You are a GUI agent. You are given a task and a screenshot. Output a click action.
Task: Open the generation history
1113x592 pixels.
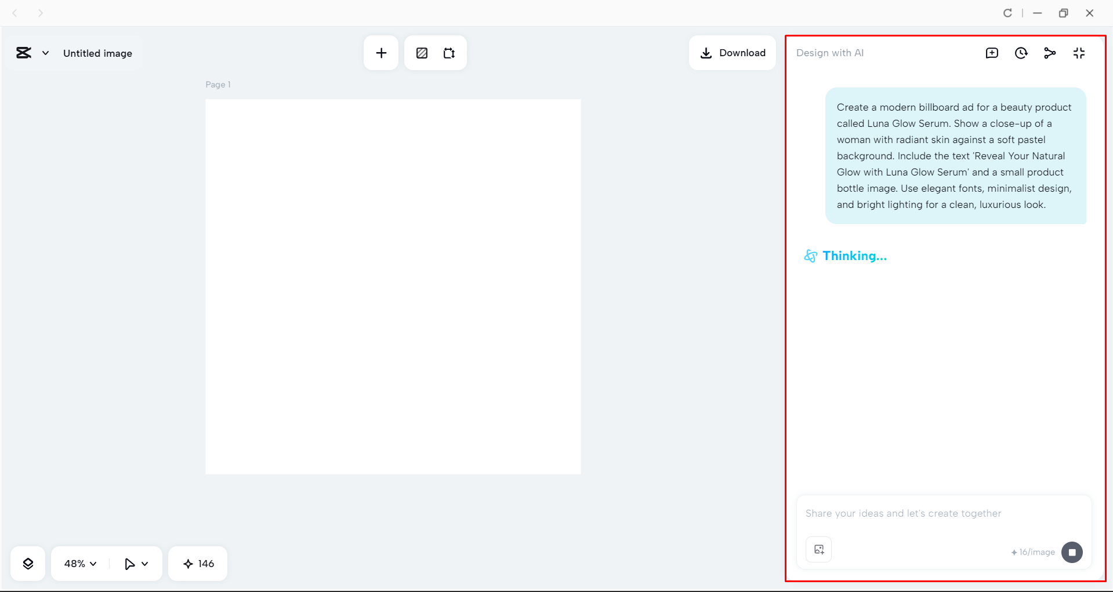(x=1021, y=53)
